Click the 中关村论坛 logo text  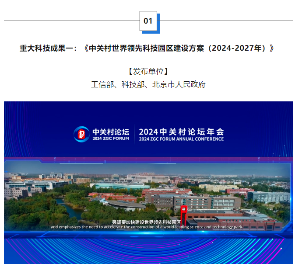(111, 131)
